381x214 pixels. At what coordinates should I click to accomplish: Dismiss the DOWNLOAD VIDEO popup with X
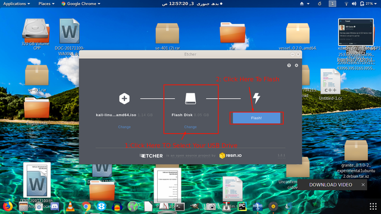[363, 185]
